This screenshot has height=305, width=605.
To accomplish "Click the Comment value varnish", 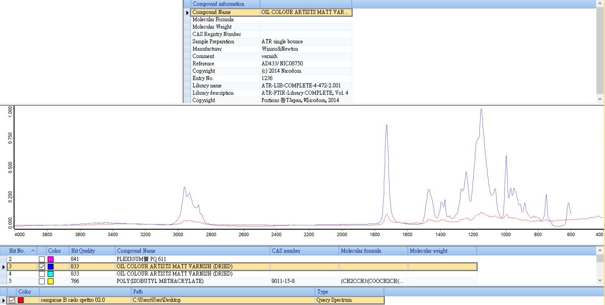I will [x=269, y=56].
